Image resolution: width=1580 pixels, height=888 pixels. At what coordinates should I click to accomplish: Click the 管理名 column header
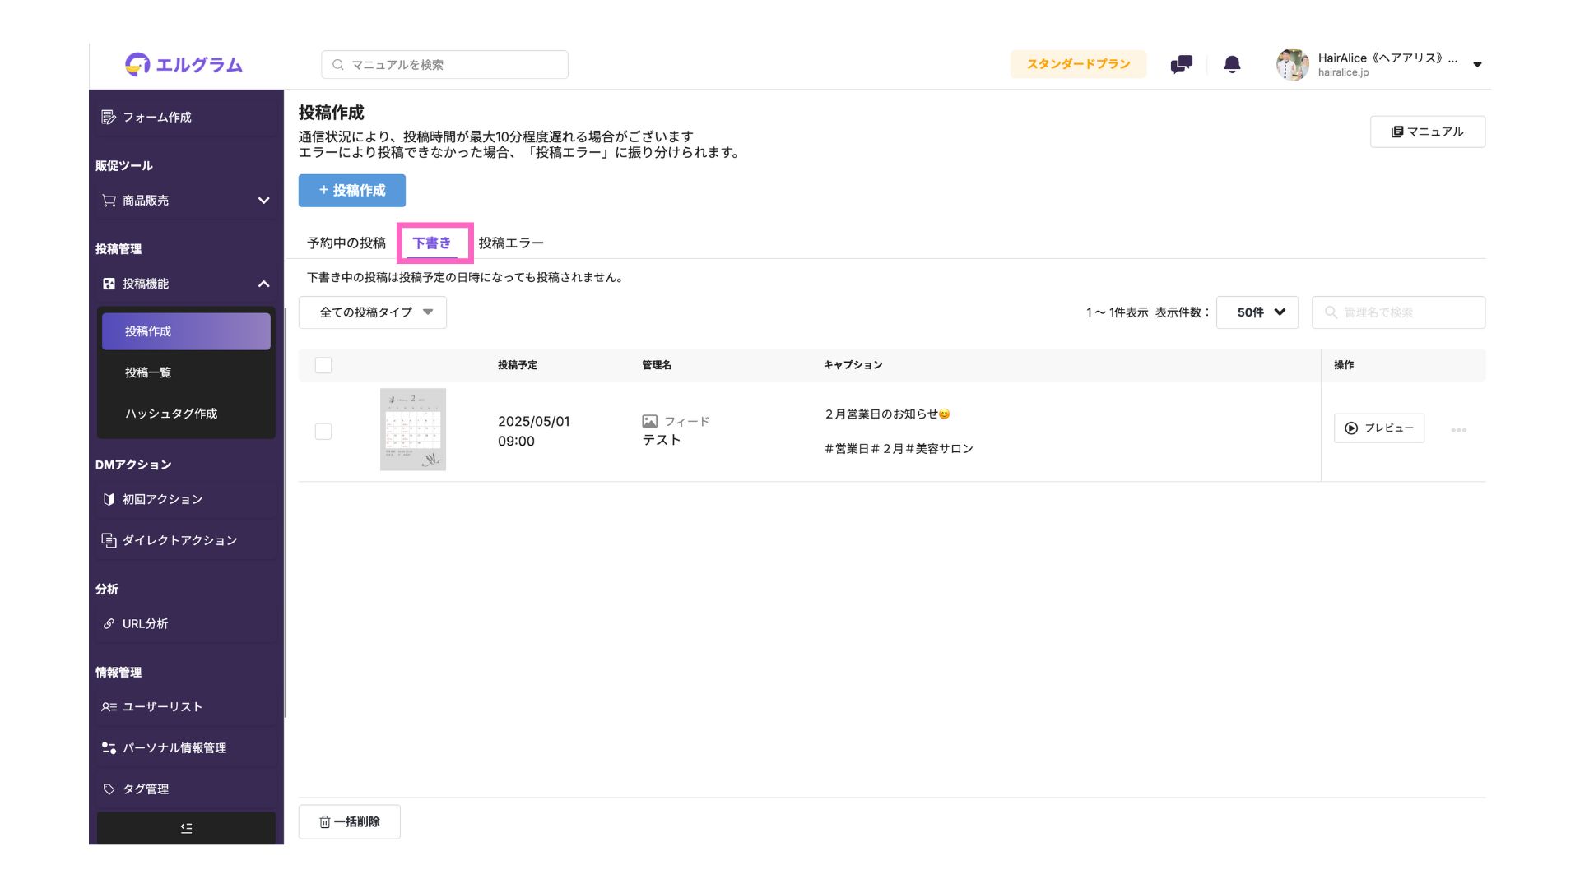click(657, 365)
